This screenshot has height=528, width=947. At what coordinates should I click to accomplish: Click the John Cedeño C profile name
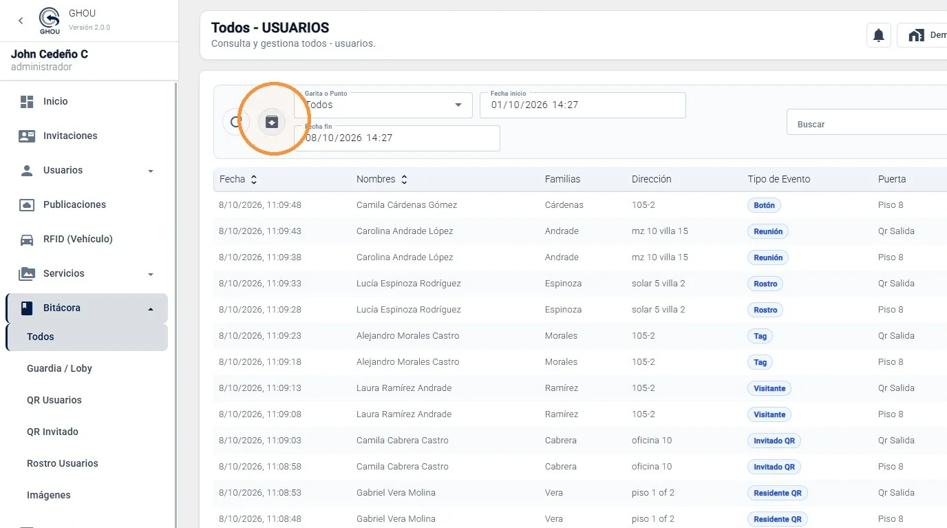[50, 54]
